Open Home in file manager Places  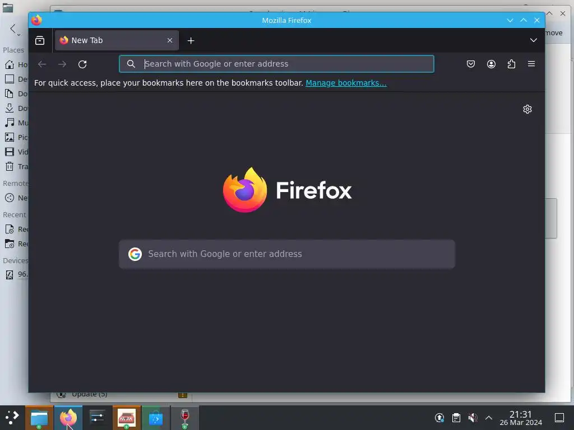[15, 65]
